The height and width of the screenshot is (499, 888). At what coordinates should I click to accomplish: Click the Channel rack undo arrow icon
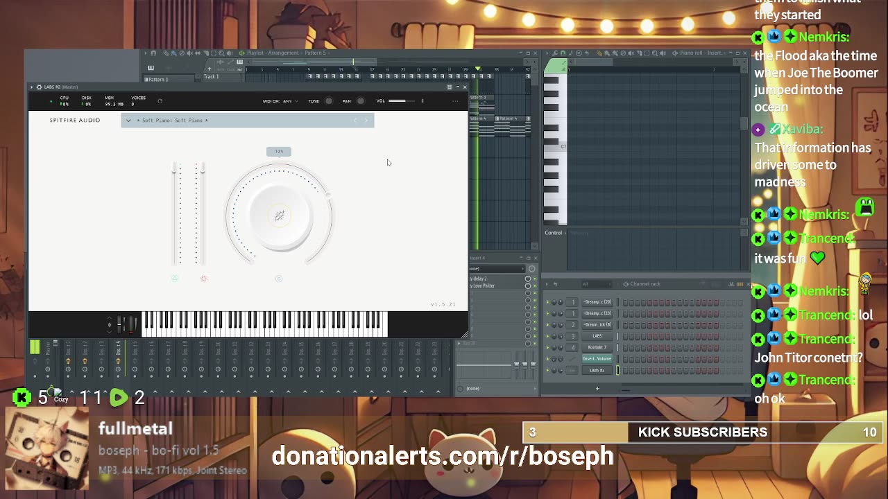tap(555, 283)
